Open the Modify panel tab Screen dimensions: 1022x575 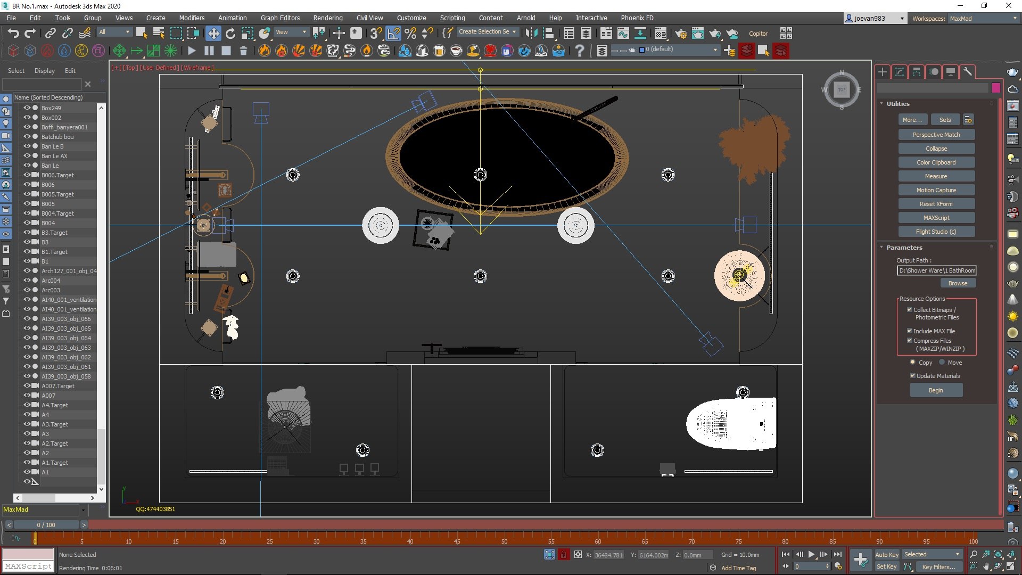[900, 72]
